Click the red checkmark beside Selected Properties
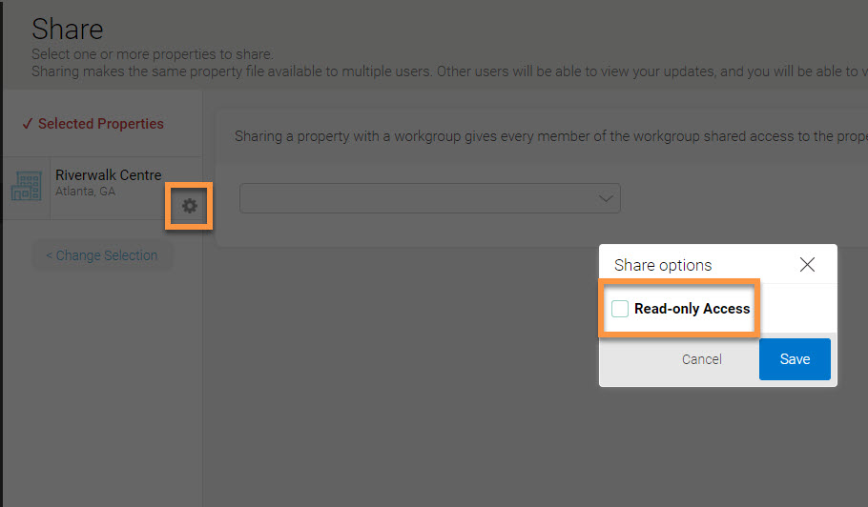868x507 pixels. pyautogui.click(x=27, y=124)
